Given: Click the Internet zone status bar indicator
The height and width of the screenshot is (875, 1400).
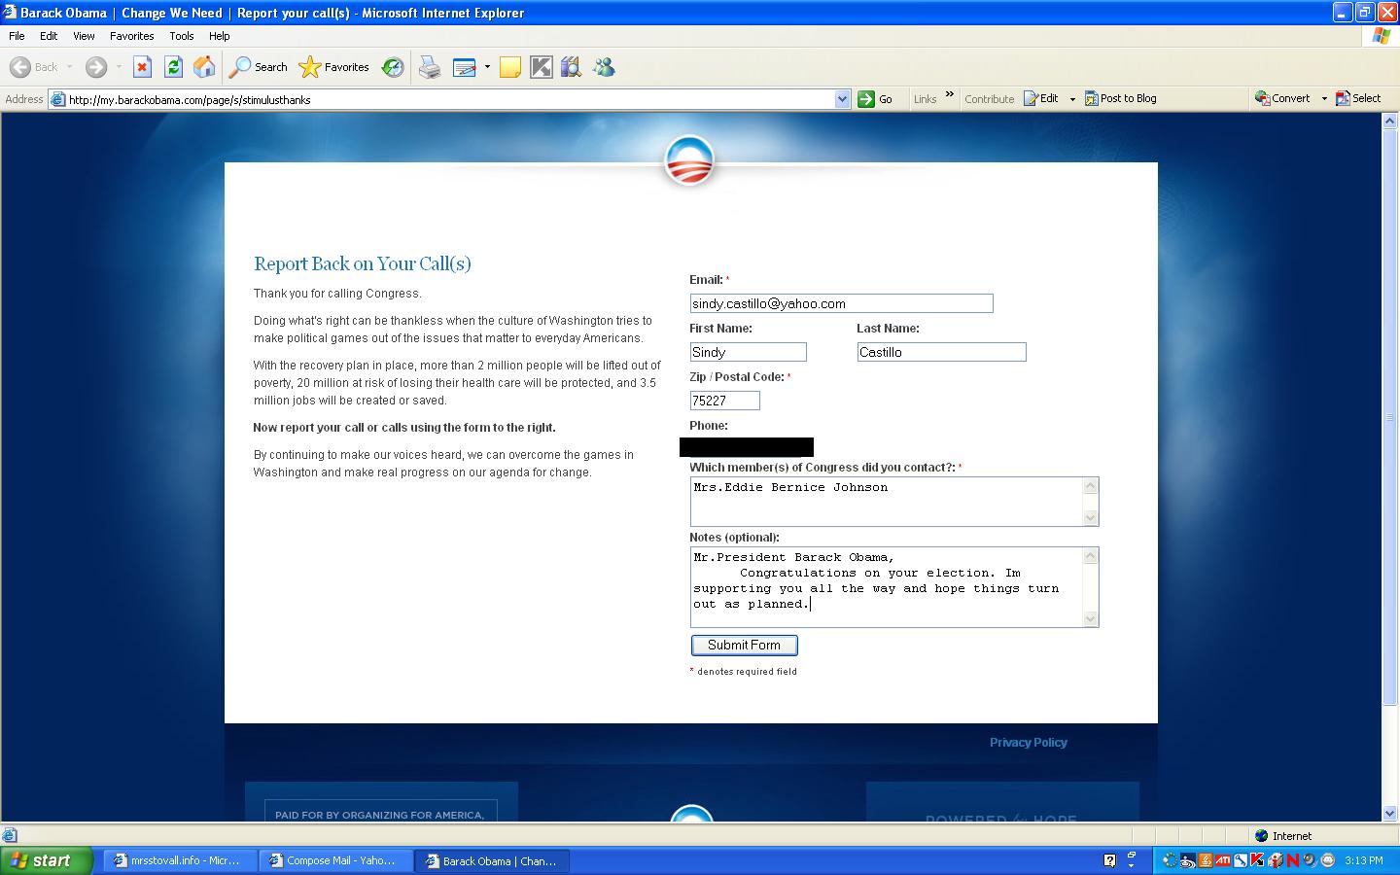Looking at the screenshot, I should pos(1283,836).
